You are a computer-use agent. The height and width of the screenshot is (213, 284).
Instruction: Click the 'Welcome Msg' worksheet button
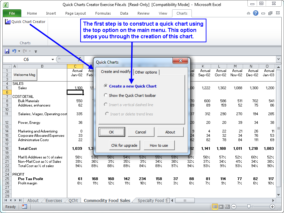24,75
